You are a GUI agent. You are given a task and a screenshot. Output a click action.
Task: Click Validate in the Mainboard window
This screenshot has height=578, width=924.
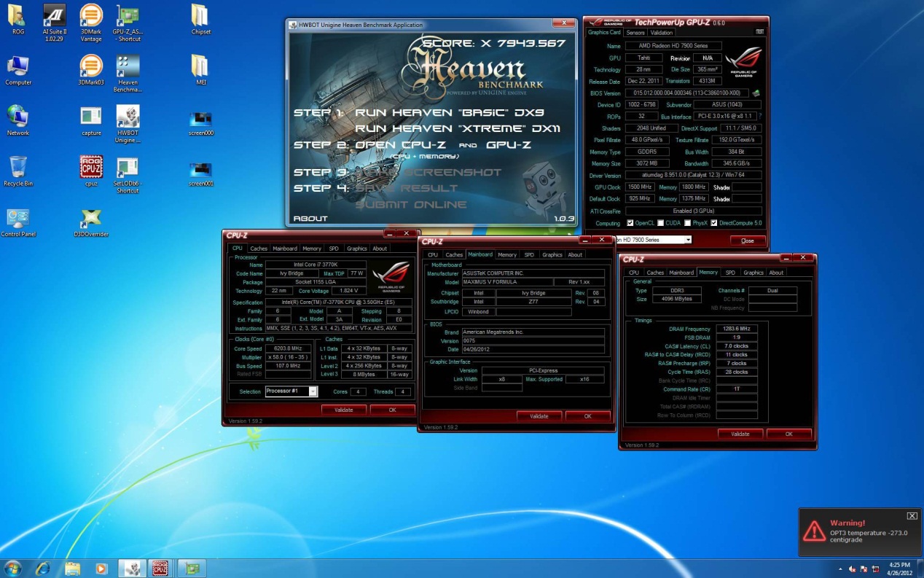(x=539, y=416)
